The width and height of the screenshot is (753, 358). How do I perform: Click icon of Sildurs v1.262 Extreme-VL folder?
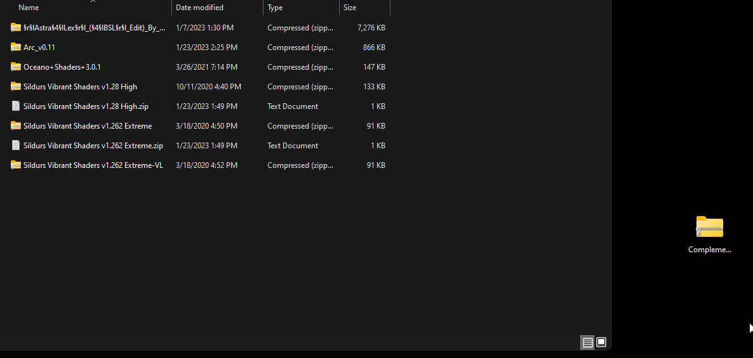pos(16,165)
